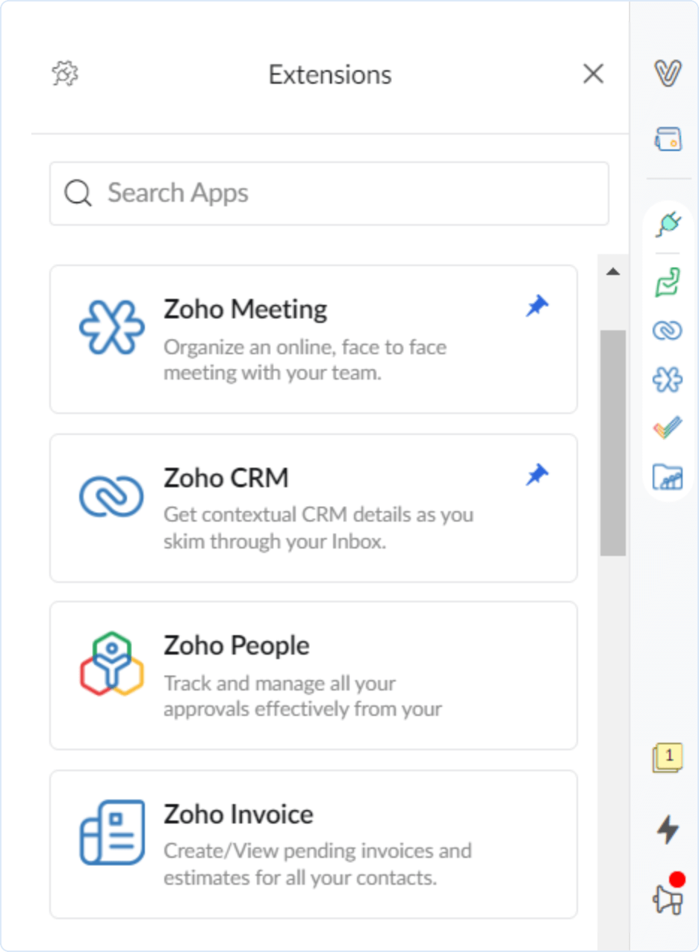The image size is (699, 952).
Task: Unpin the Zoho CRM extension
Action: [537, 475]
